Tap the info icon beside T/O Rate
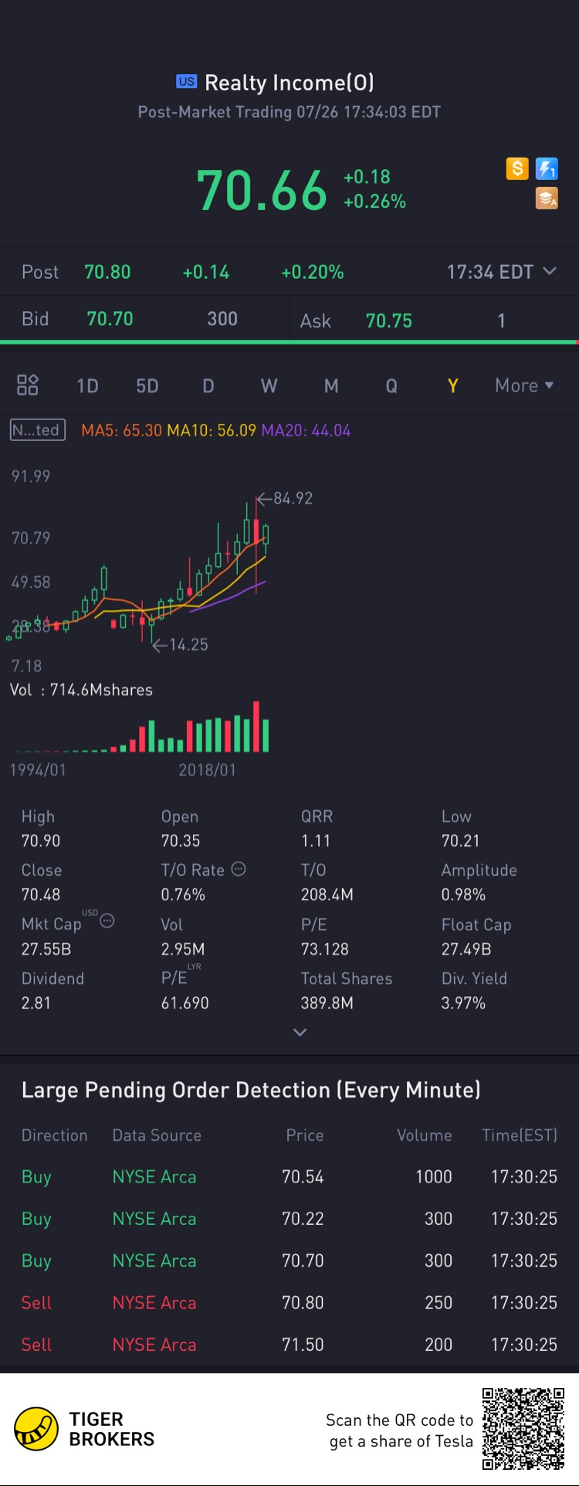 pyautogui.click(x=239, y=869)
